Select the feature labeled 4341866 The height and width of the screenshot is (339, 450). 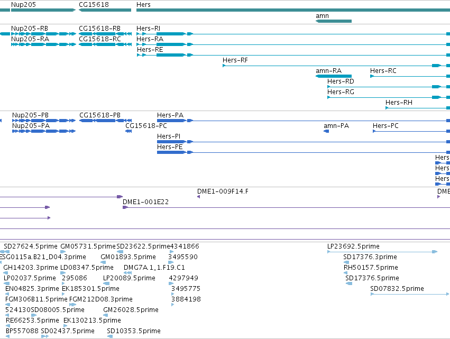pos(185,246)
